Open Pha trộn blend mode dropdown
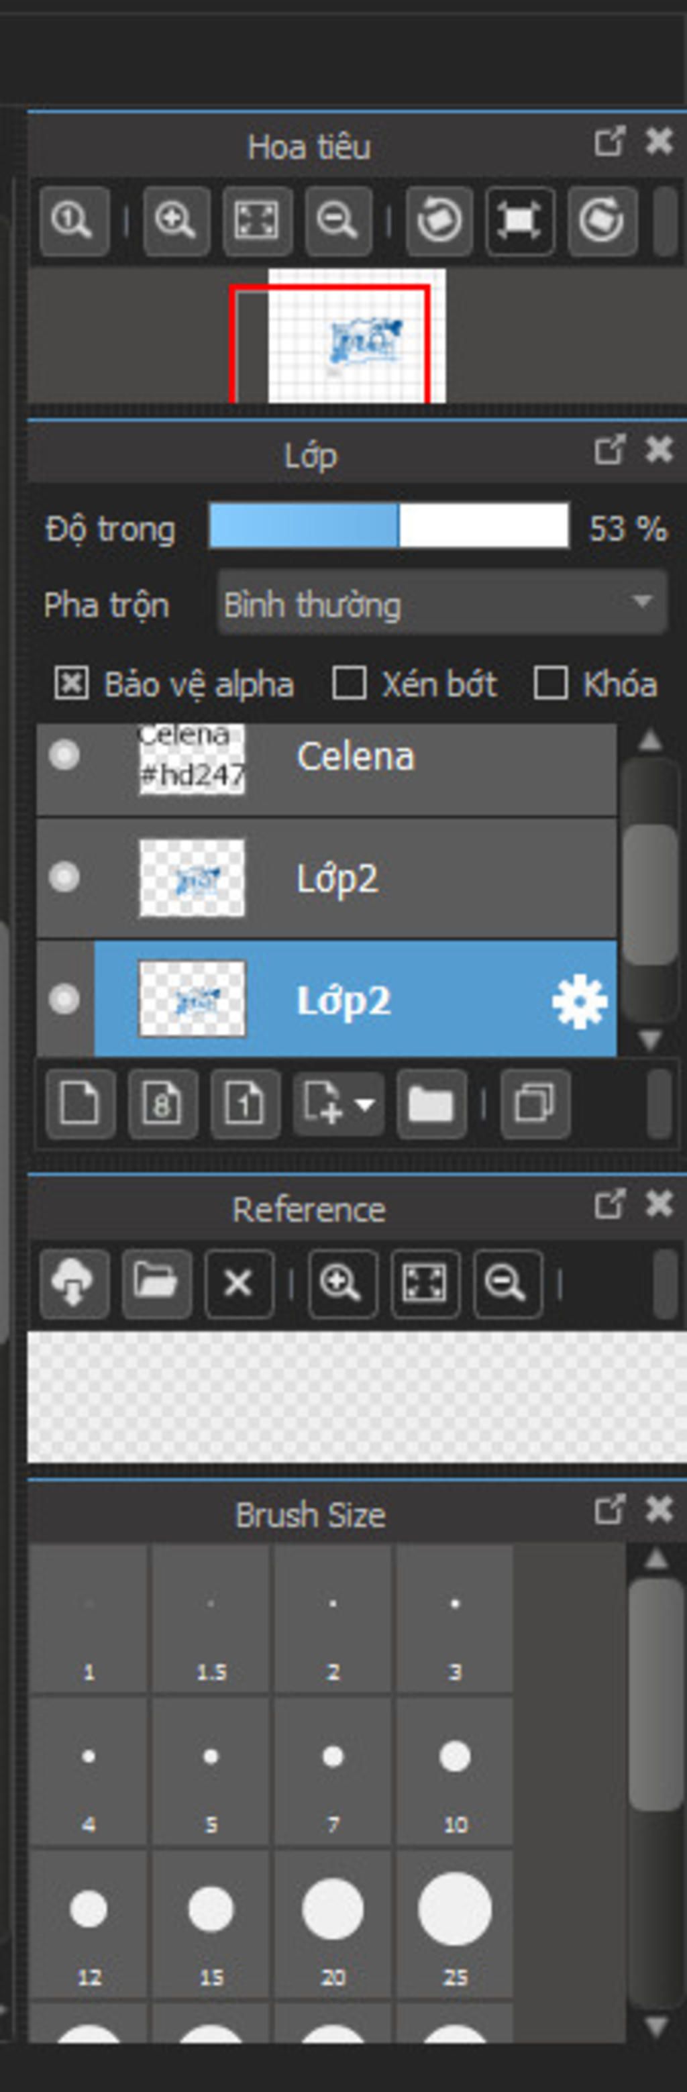This screenshot has width=687, height=2092. click(441, 603)
